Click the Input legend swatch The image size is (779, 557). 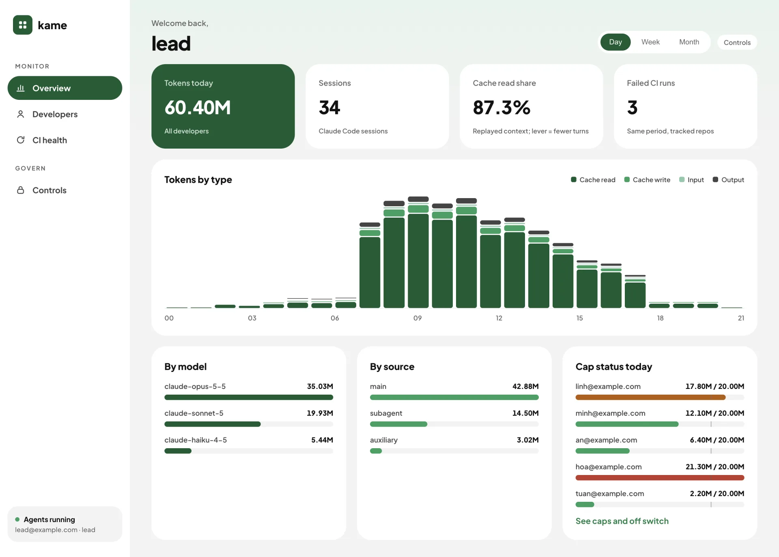click(x=682, y=179)
